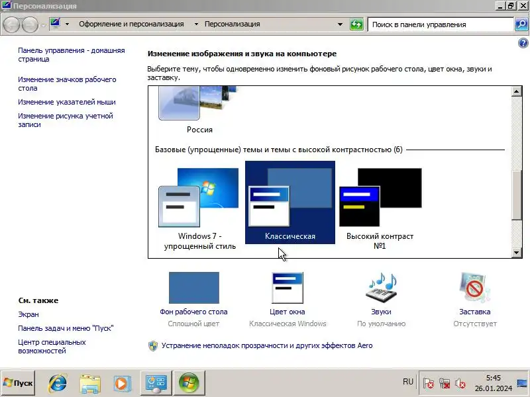Viewport: 530px width, 397px height.
Task: Open address bar history dropdown arrow
Action: pyautogui.click(x=340, y=24)
